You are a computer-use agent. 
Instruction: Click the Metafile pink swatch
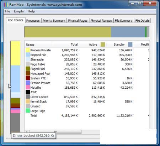[28, 88]
